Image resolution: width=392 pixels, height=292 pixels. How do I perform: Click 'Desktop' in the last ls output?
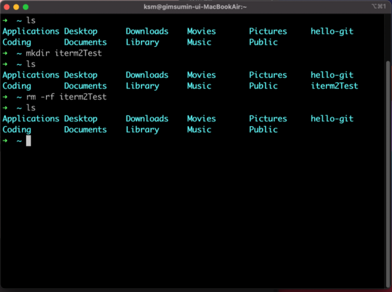[81, 119]
